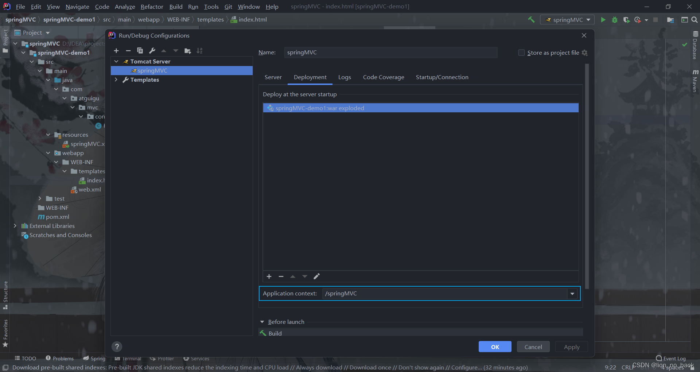This screenshot has height=372, width=700.
Task: Click OK to confirm configuration
Action: pyautogui.click(x=495, y=347)
